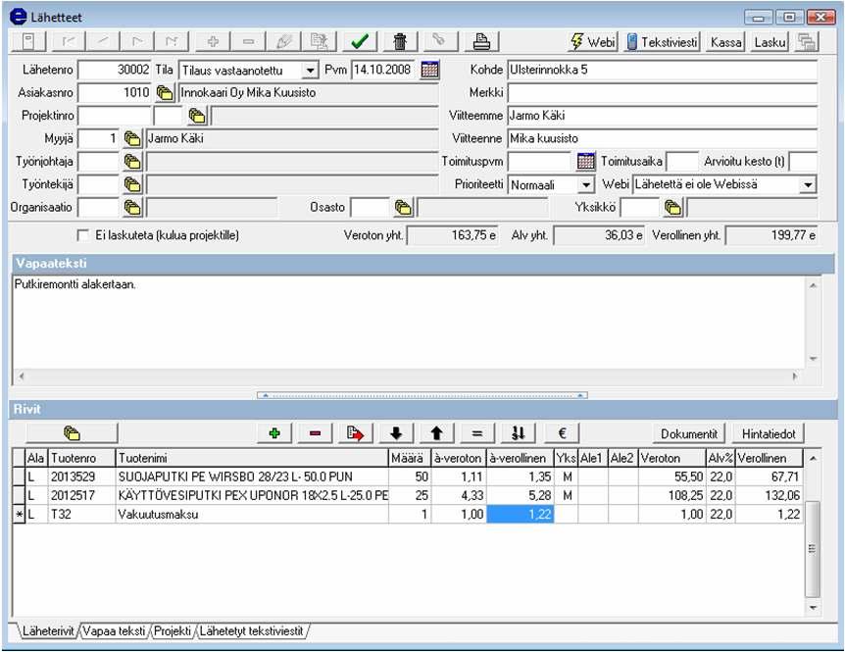The width and height of the screenshot is (845, 652).
Task: Click the Vapaateksti scroll down arrow
Action: 813,359
